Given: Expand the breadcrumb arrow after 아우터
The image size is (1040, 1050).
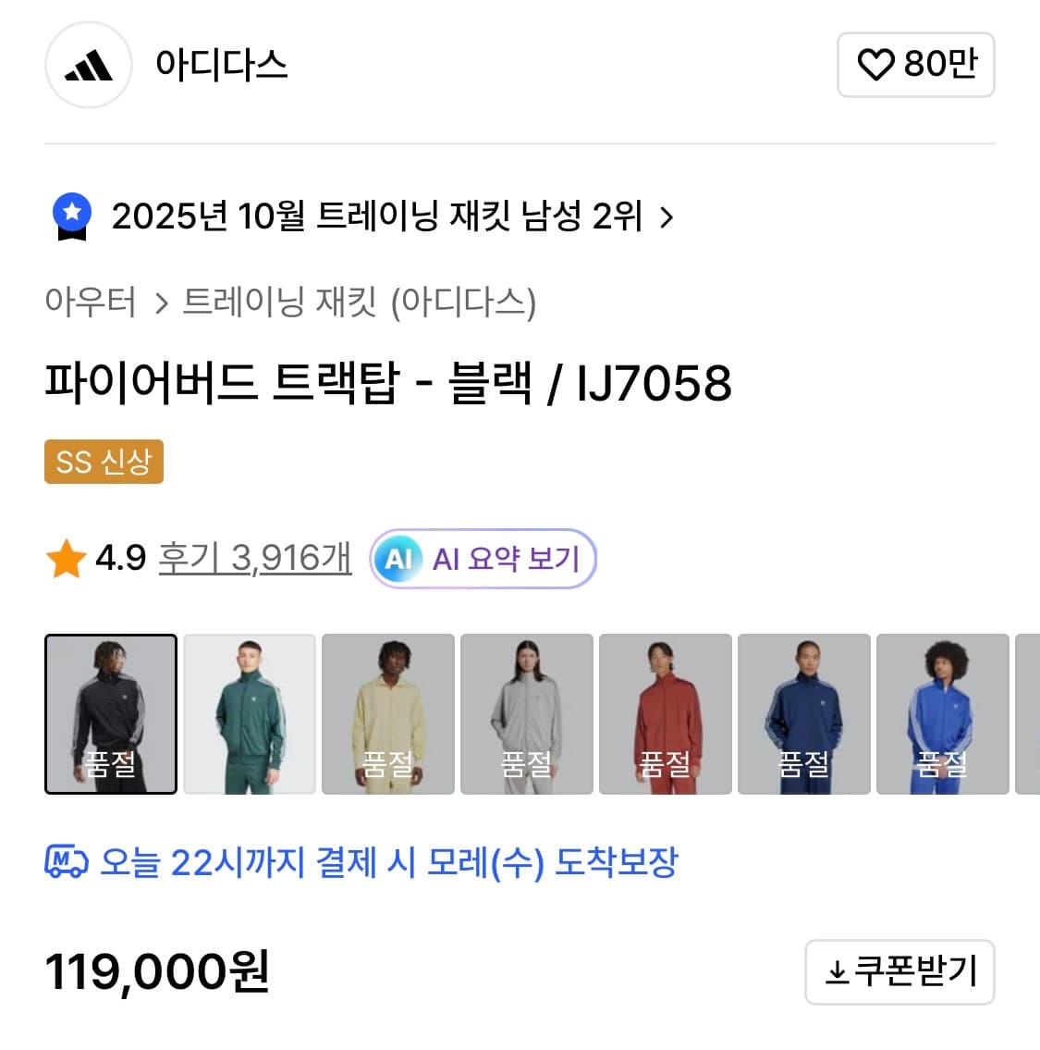Looking at the screenshot, I should [162, 302].
